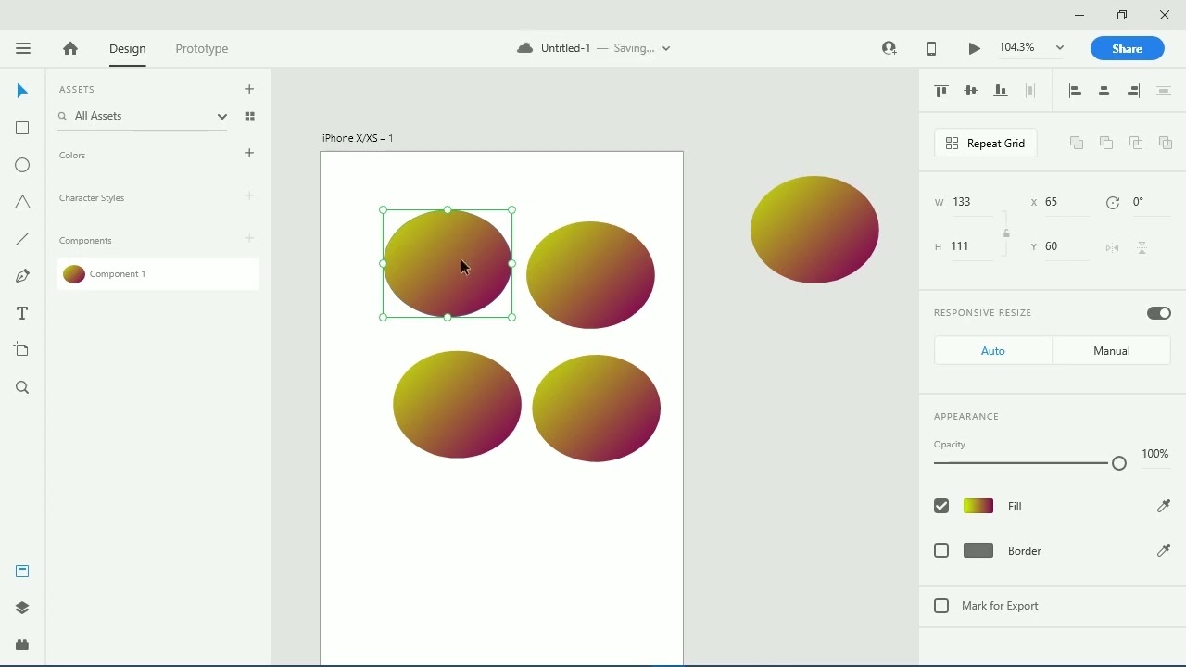The height and width of the screenshot is (667, 1186).
Task: Select the Text tool
Action: 22,313
